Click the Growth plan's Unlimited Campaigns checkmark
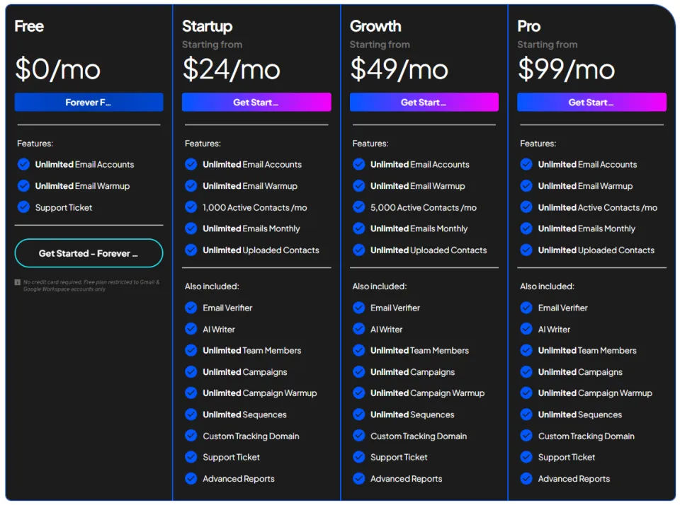This screenshot has height=505, width=680. point(358,371)
